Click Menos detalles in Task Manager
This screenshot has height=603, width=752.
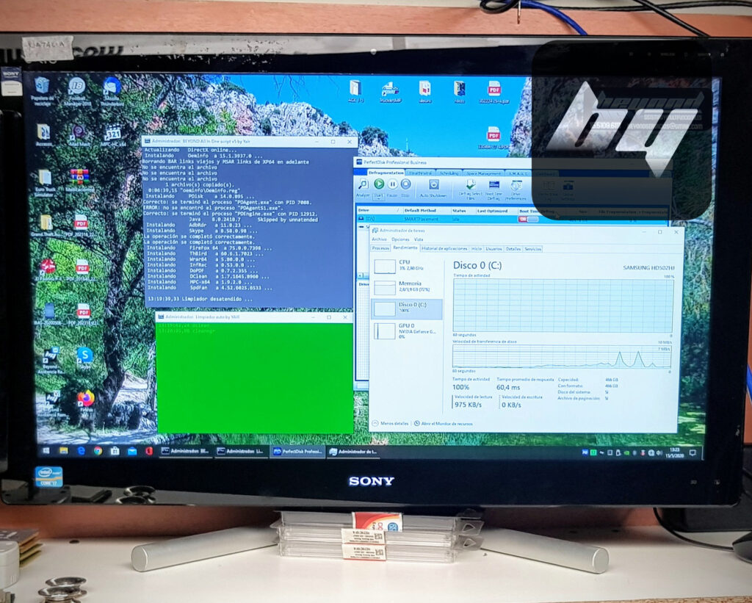tap(391, 424)
